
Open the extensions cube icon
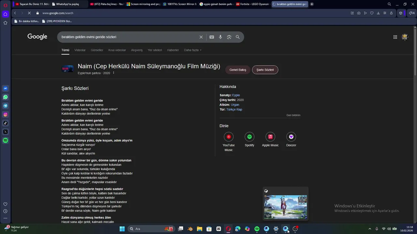tap(401, 13)
